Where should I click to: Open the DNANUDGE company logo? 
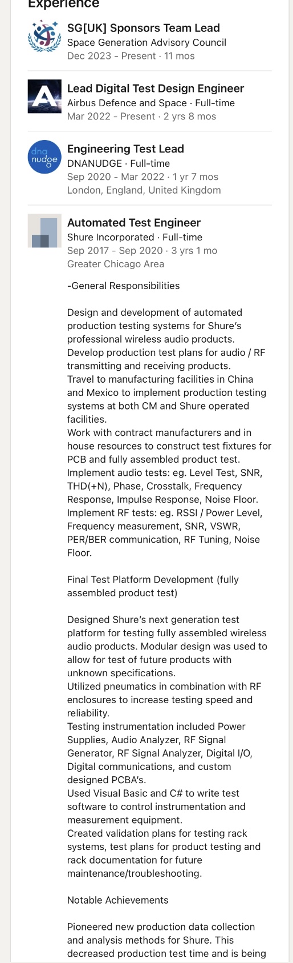(44, 157)
